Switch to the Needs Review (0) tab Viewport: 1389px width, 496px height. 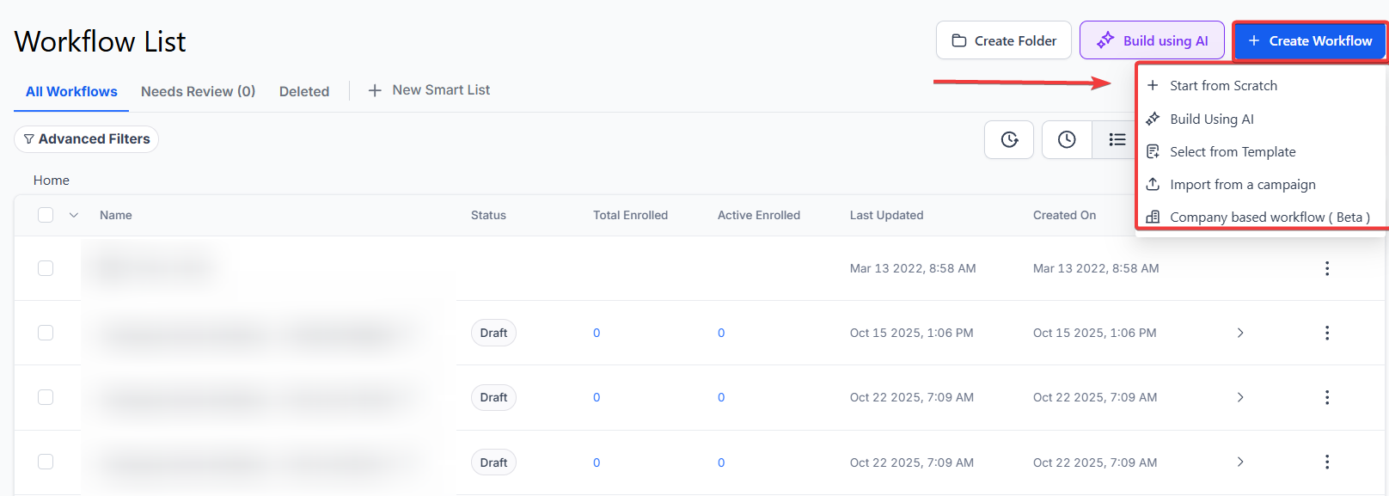[198, 91]
